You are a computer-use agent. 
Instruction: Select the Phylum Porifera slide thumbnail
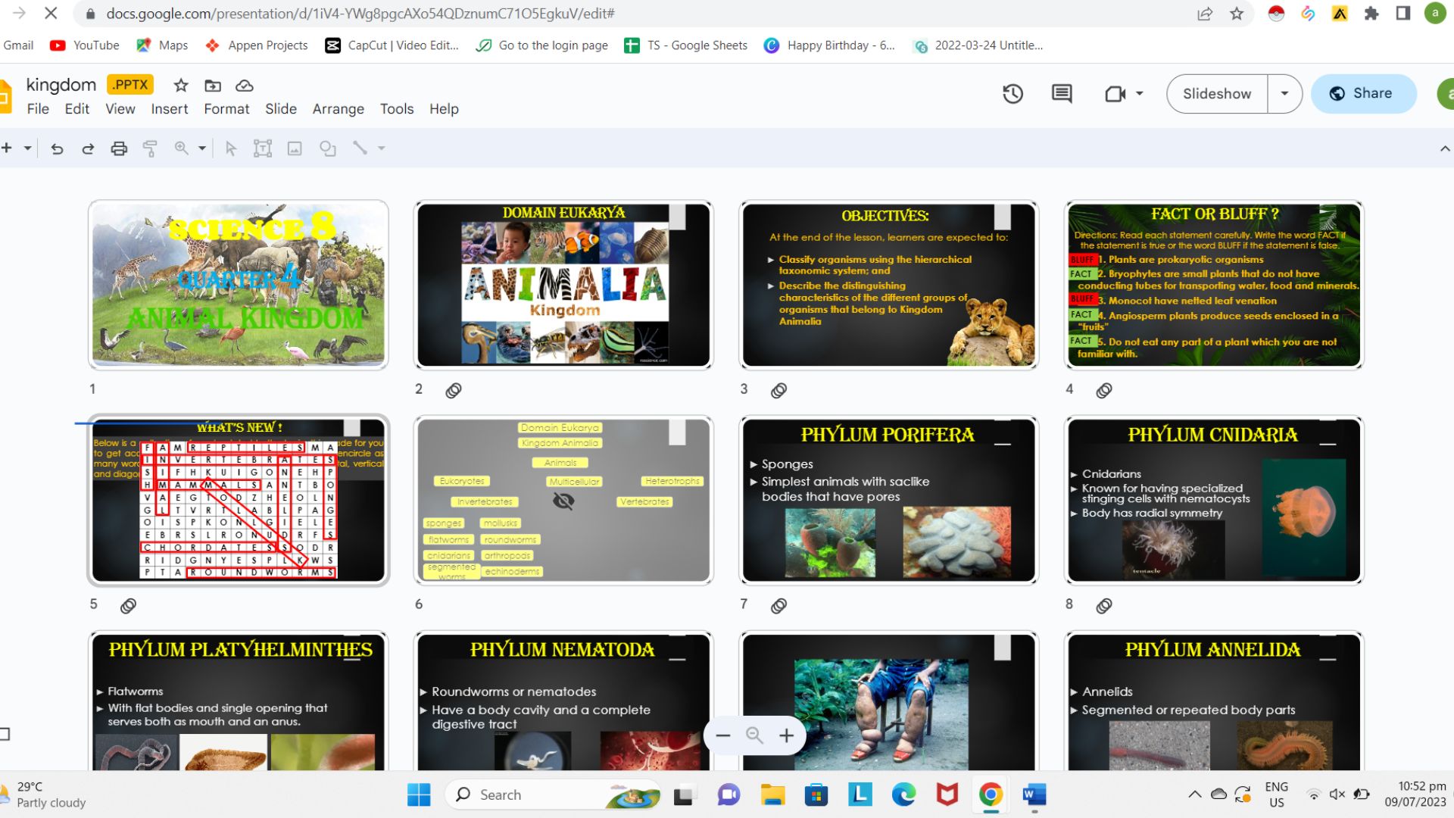pyautogui.click(x=888, y=500)
